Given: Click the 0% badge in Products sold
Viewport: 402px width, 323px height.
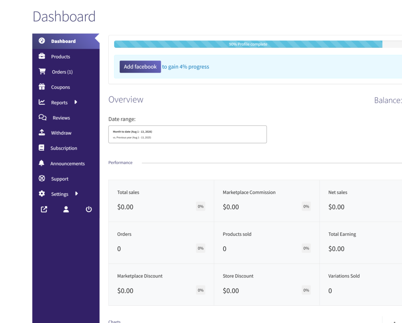Looking at the screenshot, I should click(306, 248).
